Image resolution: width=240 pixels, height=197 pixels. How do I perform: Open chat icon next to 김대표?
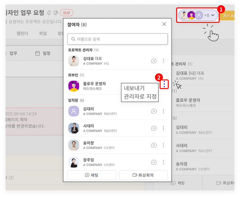click(x=154, y=61)
